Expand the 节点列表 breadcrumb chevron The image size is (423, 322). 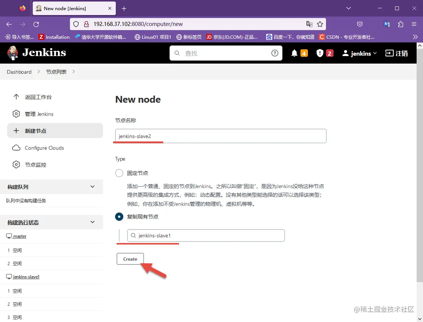click(x=74, y=72)
